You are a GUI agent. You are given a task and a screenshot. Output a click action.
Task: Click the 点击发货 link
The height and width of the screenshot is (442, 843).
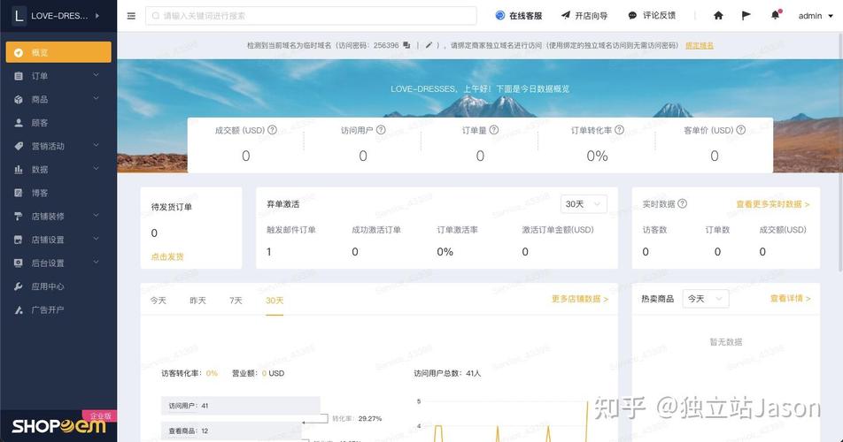click(167, 257)
